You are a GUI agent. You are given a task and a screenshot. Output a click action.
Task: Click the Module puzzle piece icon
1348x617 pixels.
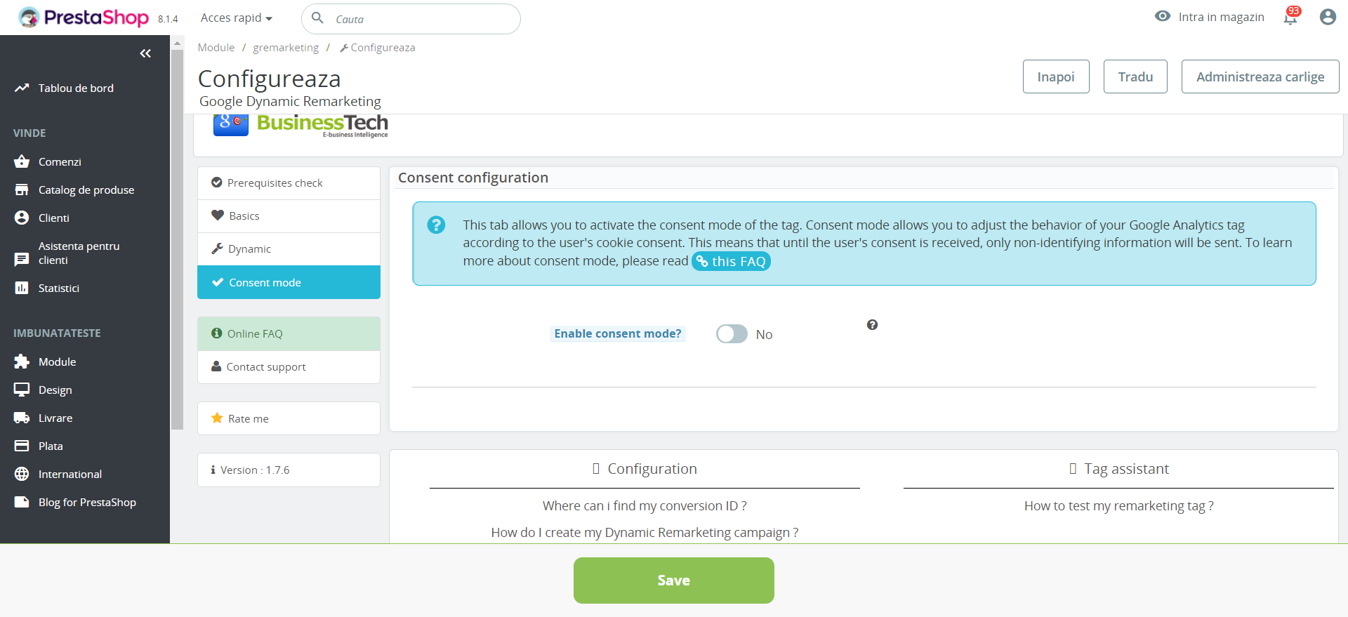[x=22, y=361]
